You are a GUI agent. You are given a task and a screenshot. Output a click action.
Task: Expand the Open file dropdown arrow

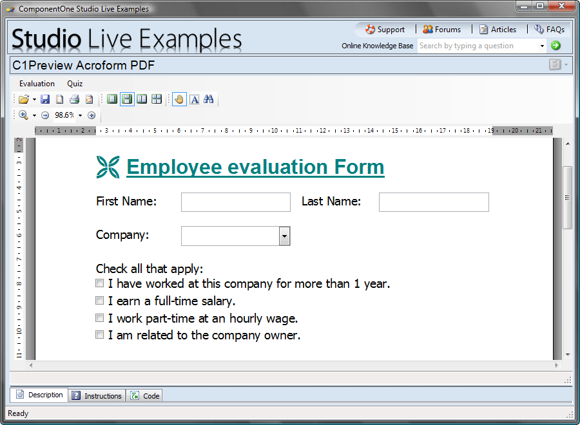click(x=34, y=99)
